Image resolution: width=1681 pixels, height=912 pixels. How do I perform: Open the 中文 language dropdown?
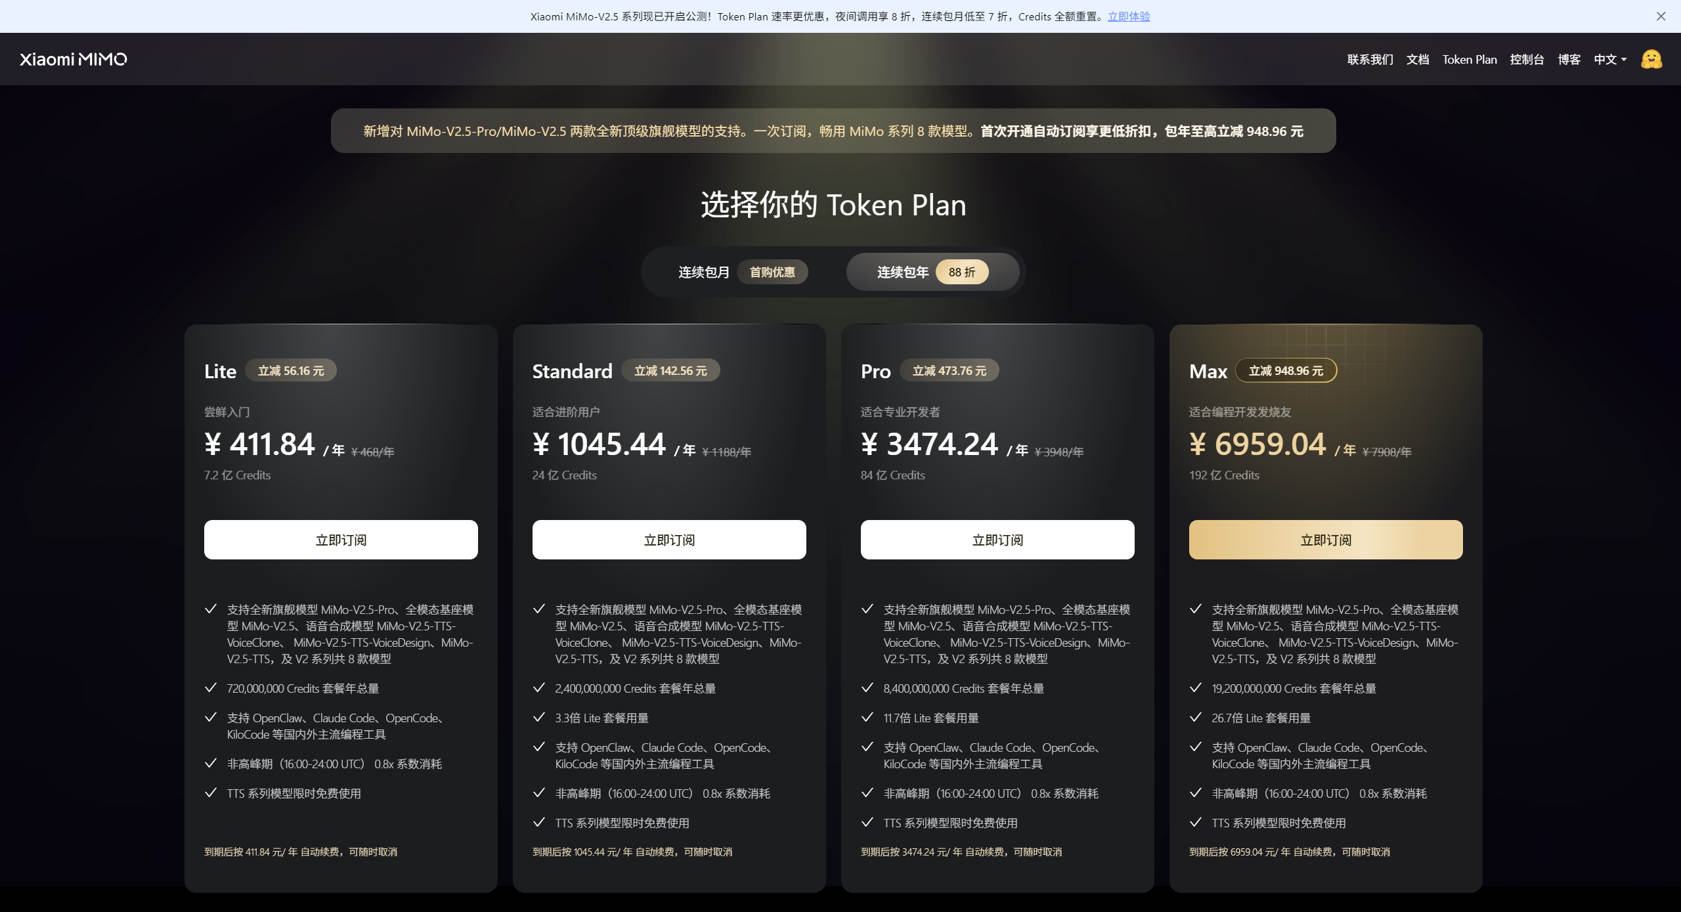click(1610, 60)
